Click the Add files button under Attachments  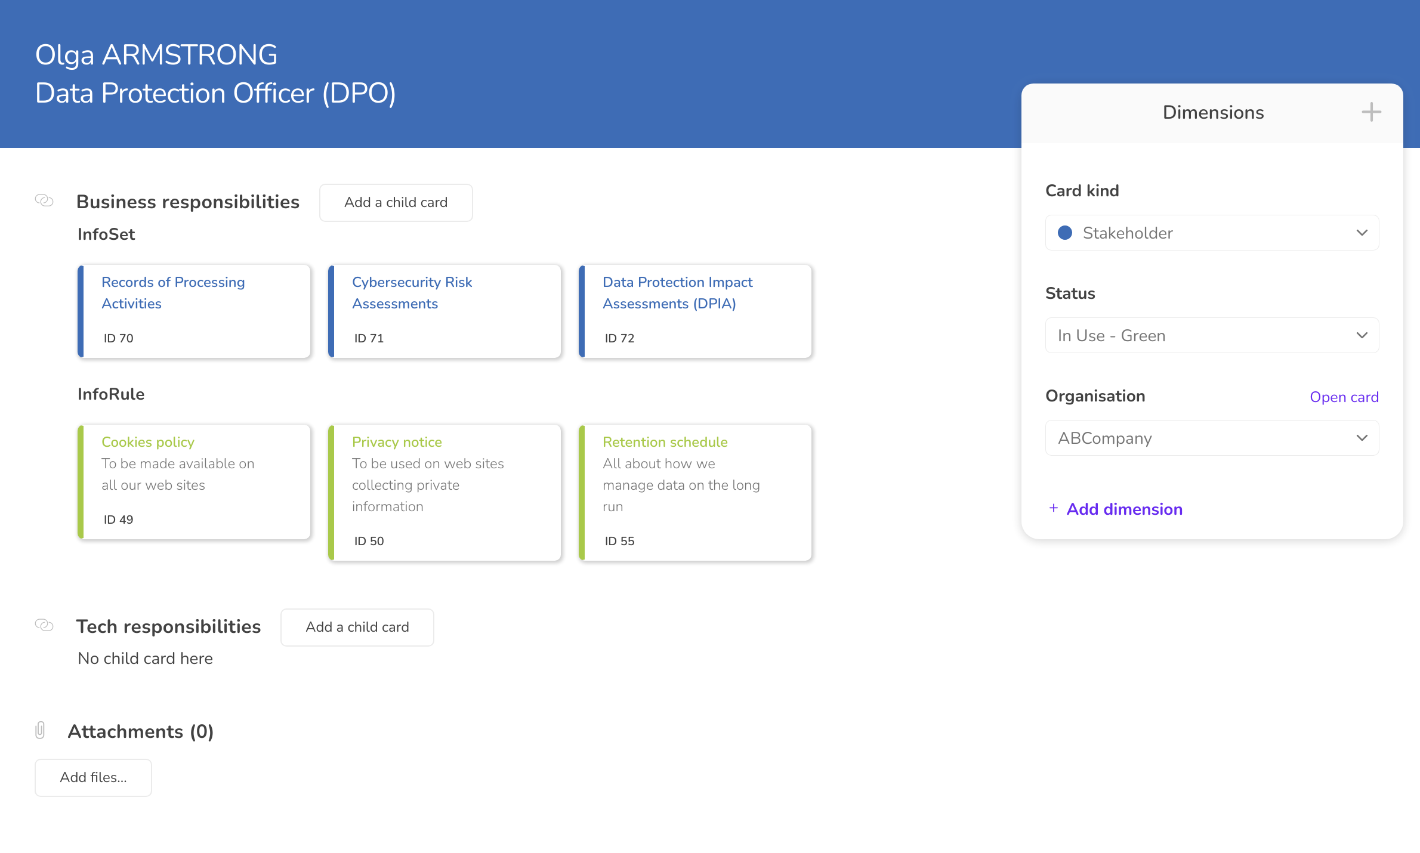click(x=93, y=777)
